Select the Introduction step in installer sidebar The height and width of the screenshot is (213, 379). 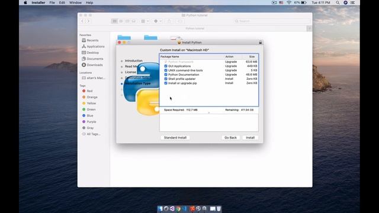[x=133, y=60]
